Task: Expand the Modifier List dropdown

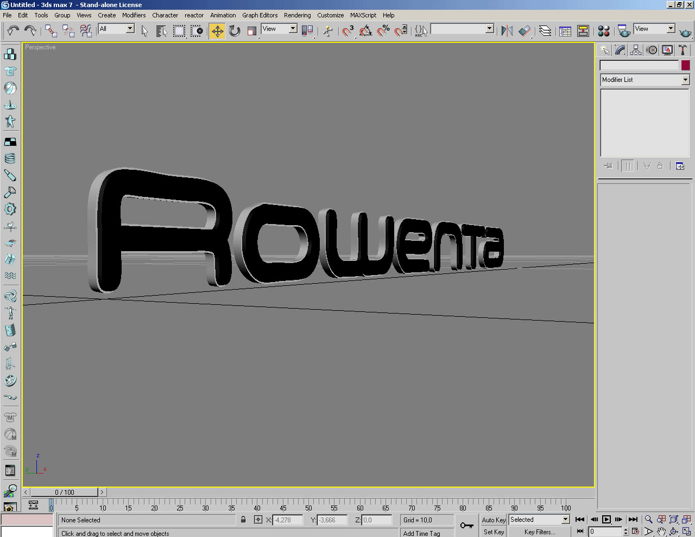Action: click(x=685, y=80)
